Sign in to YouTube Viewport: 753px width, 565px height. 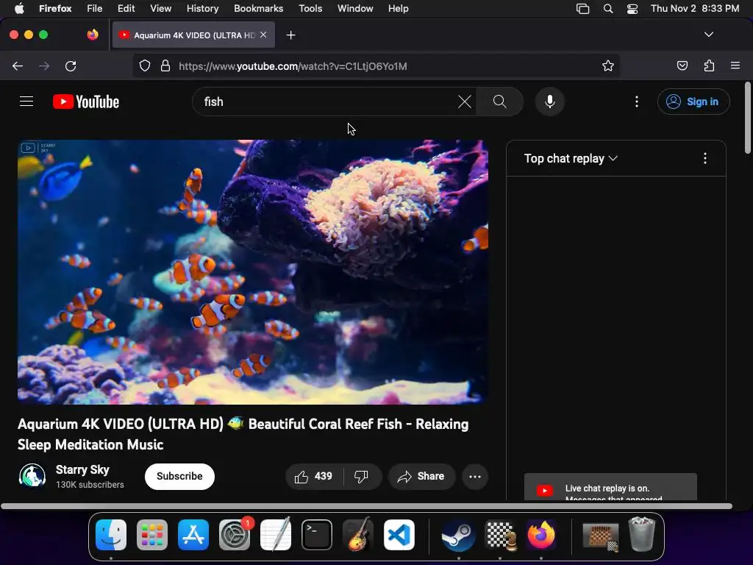(693, 102)
